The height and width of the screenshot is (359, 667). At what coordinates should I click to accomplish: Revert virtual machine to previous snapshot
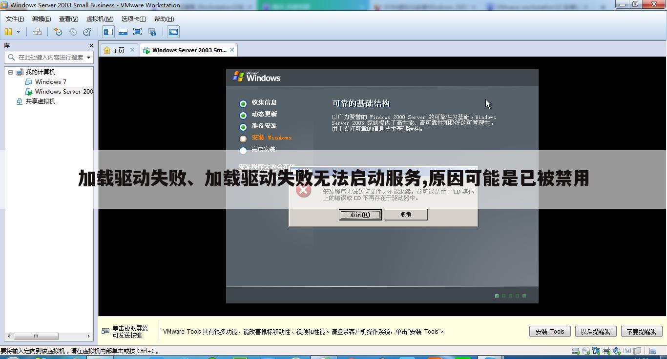[73, 32]
